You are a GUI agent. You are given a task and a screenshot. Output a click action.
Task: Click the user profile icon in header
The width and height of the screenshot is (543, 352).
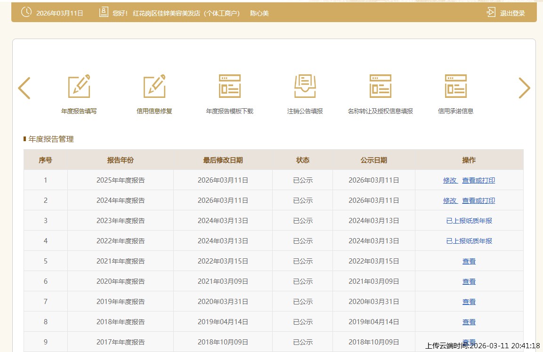(104, 13)
